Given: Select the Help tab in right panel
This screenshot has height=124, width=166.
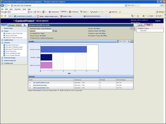Looking at the screenshot, I should (148, 25).
